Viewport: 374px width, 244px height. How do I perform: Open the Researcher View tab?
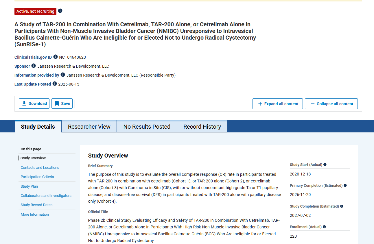click(89, 127)
